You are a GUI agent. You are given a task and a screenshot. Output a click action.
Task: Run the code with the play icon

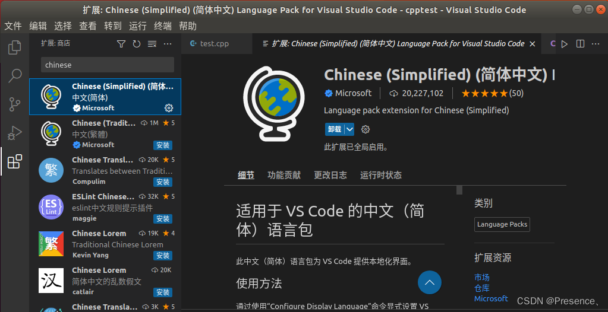[565, 44]
